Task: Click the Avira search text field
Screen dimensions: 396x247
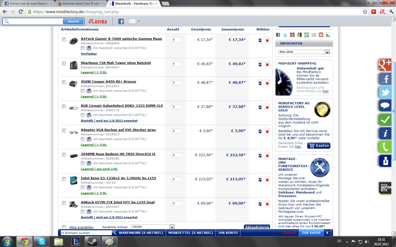Action: tap(36, 21)
